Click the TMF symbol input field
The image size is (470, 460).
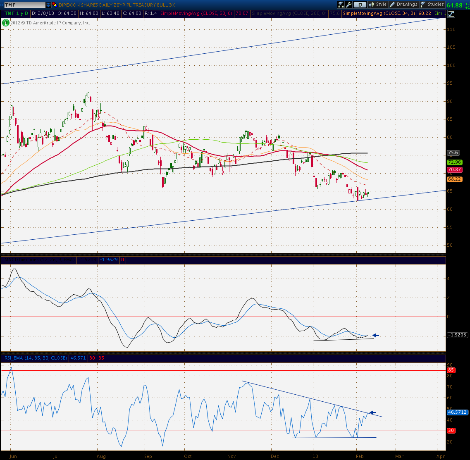pos(24,5)
